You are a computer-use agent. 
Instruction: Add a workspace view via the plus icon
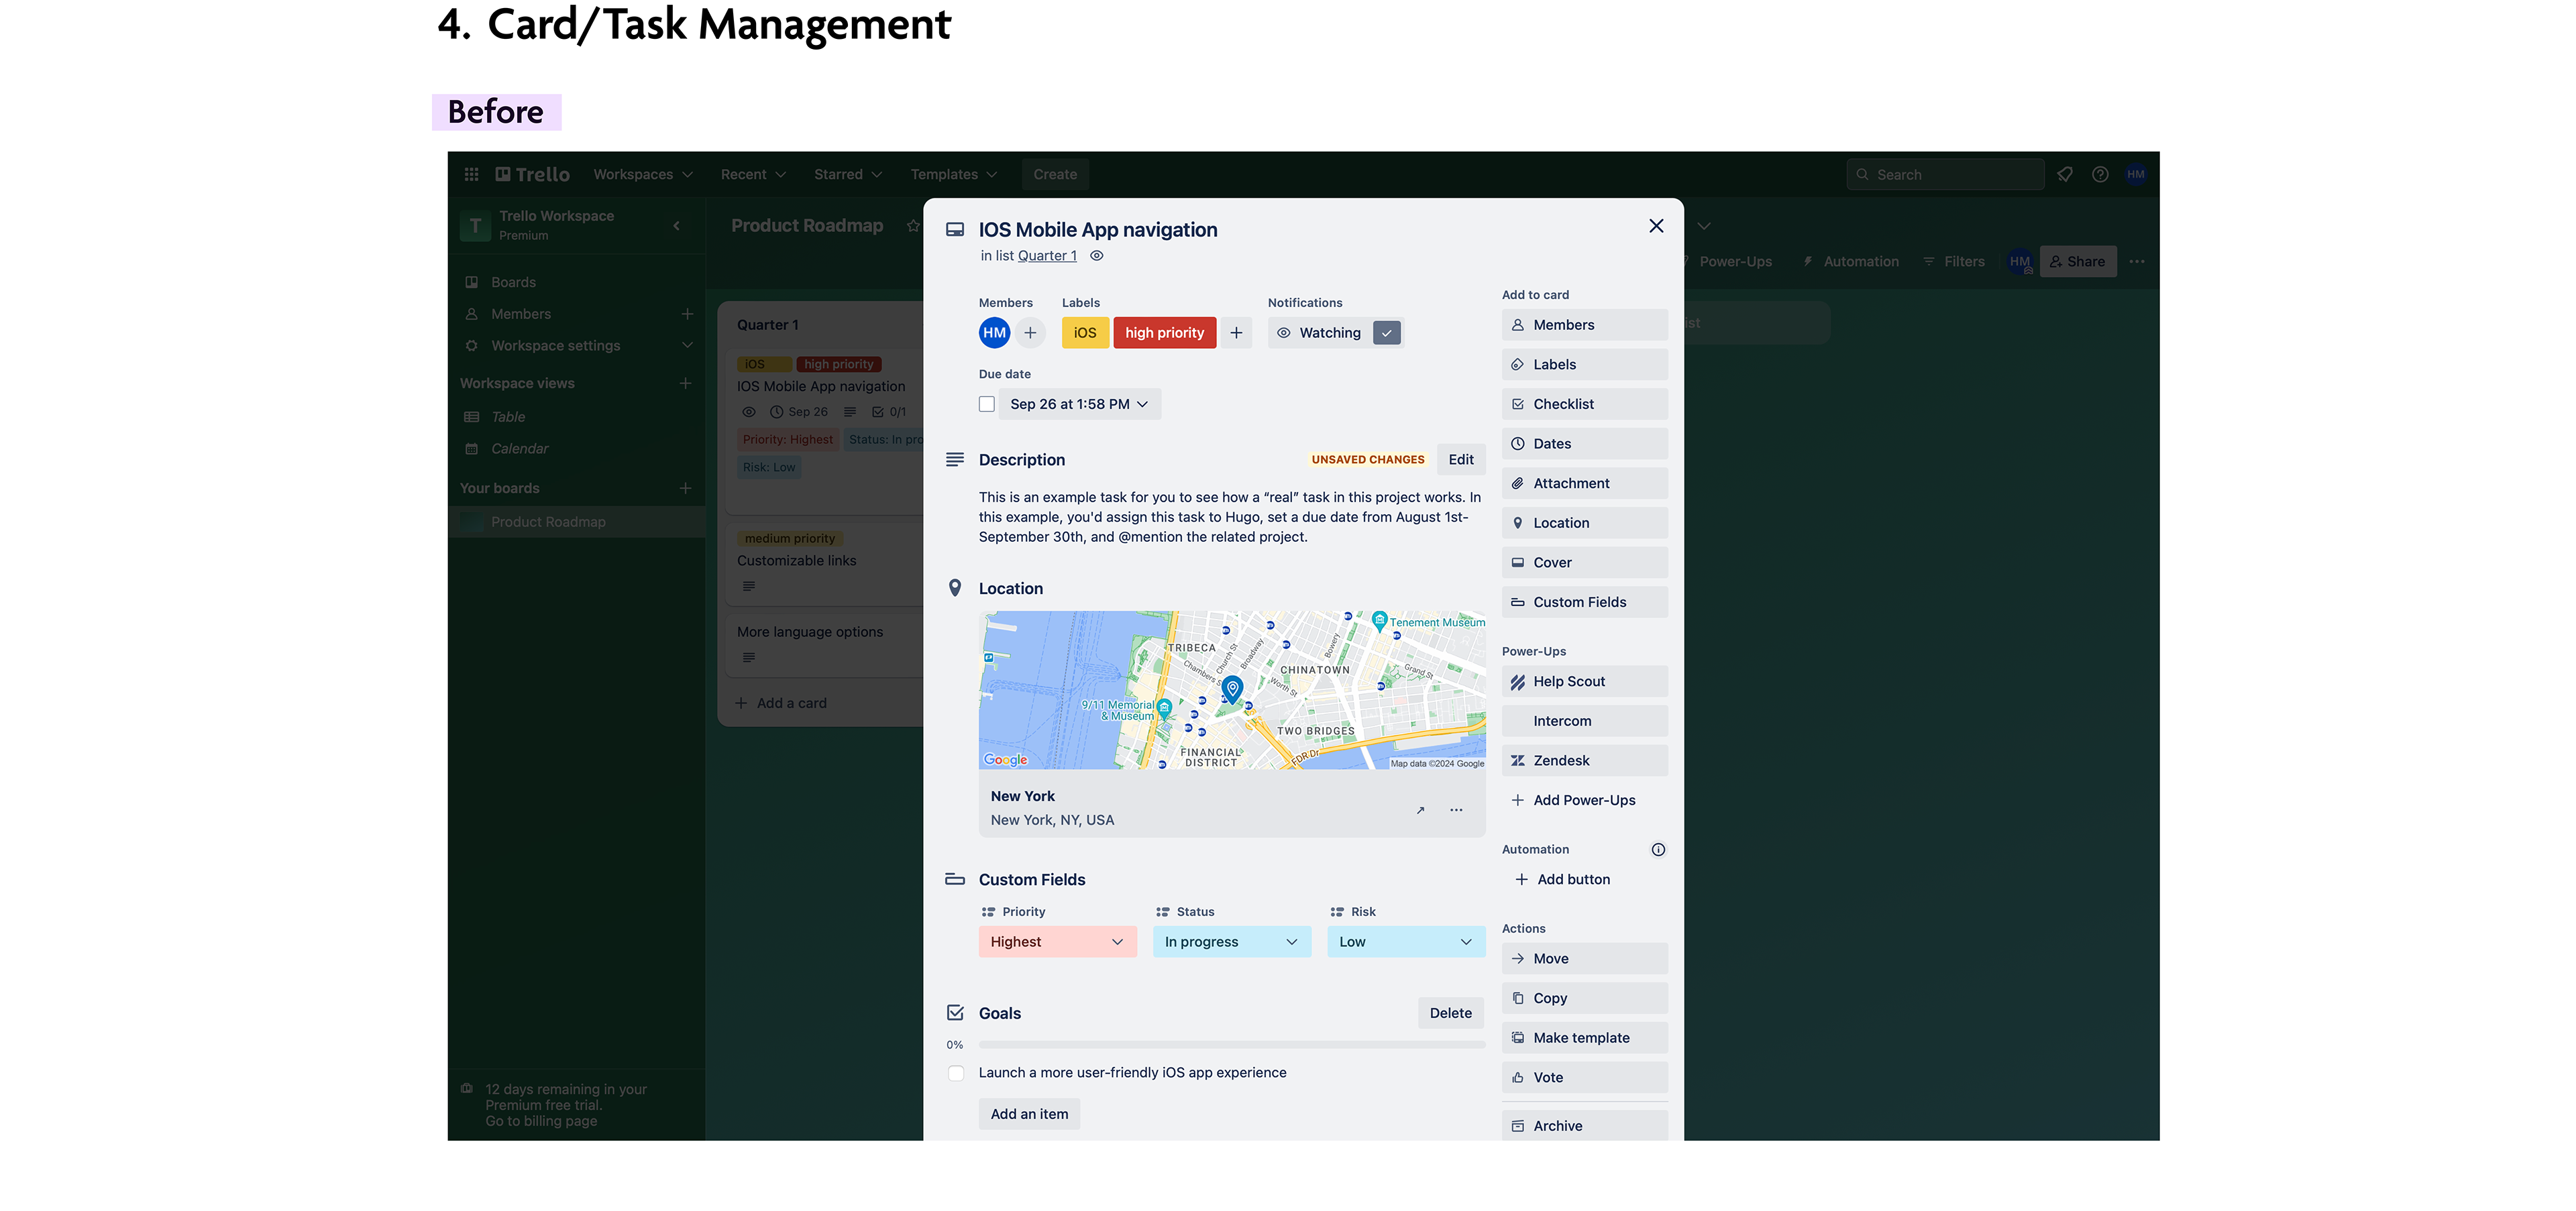[x=685, y=384]
